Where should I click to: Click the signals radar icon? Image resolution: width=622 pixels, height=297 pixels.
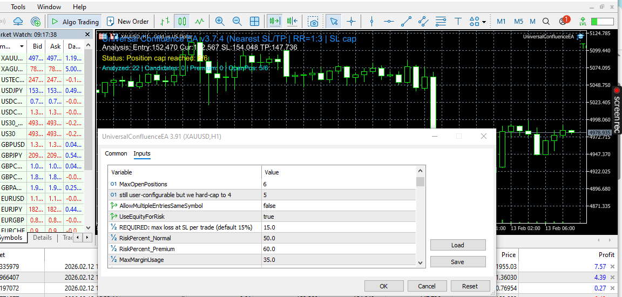tap(36, 21)
